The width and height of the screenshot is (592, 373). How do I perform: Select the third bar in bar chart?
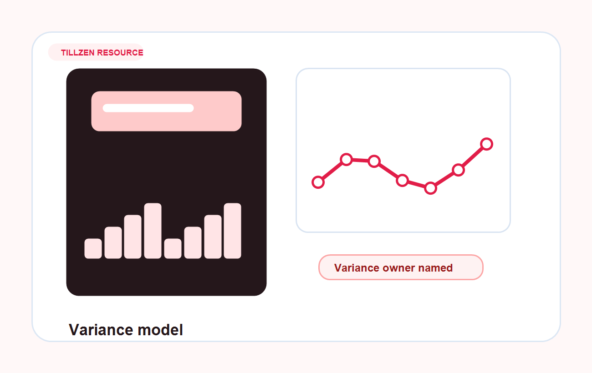coord(133,237)
